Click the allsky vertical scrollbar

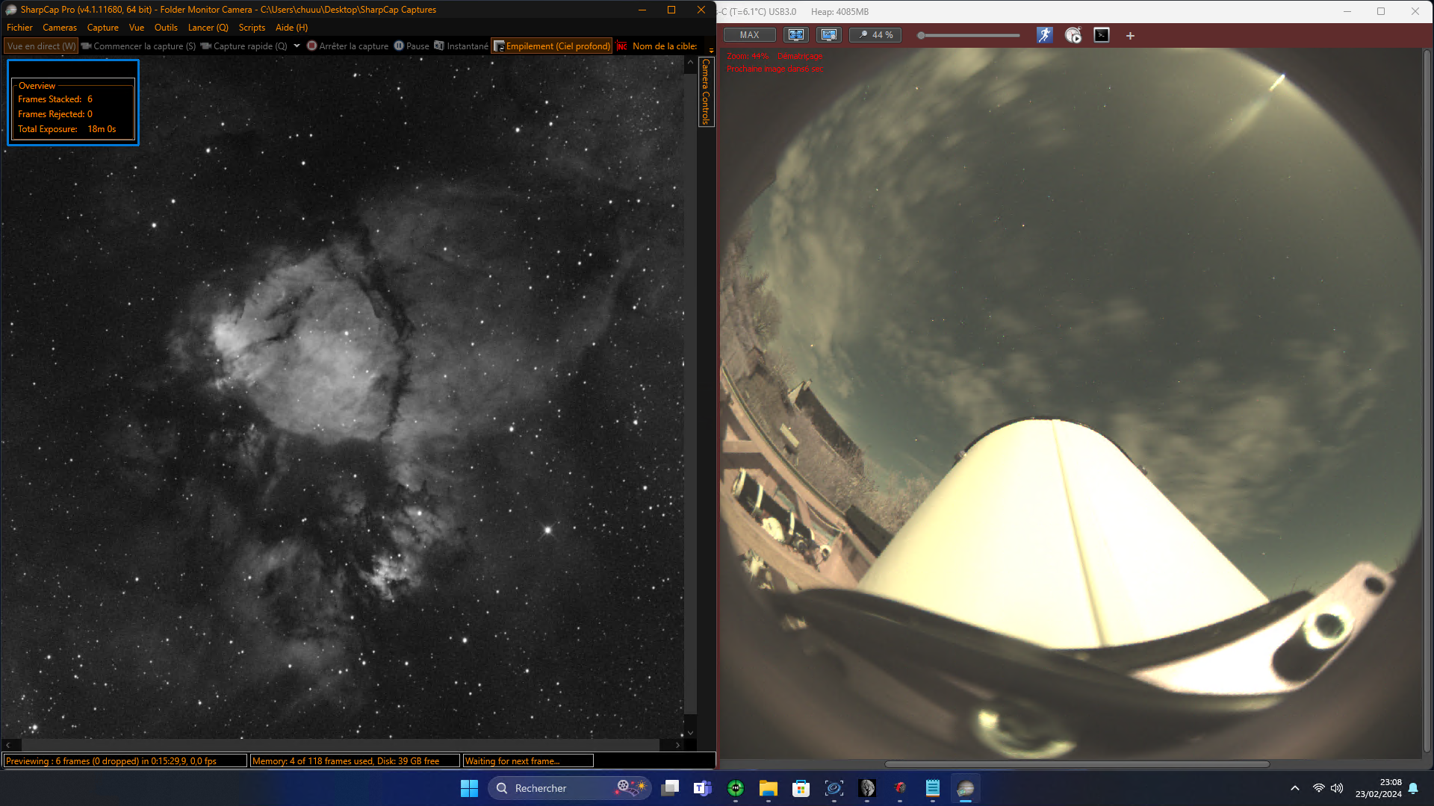tap(1427, 401)
